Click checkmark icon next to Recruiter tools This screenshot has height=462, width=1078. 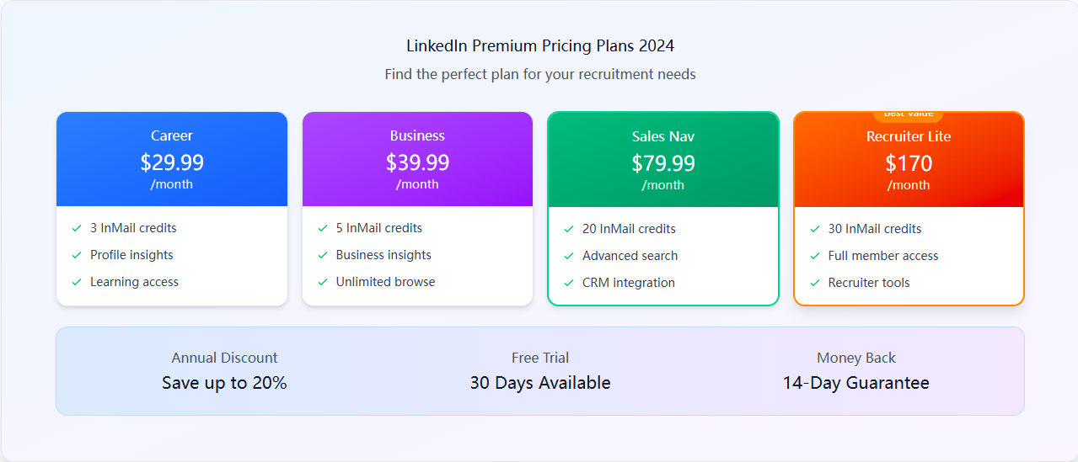tap(815, 283)
